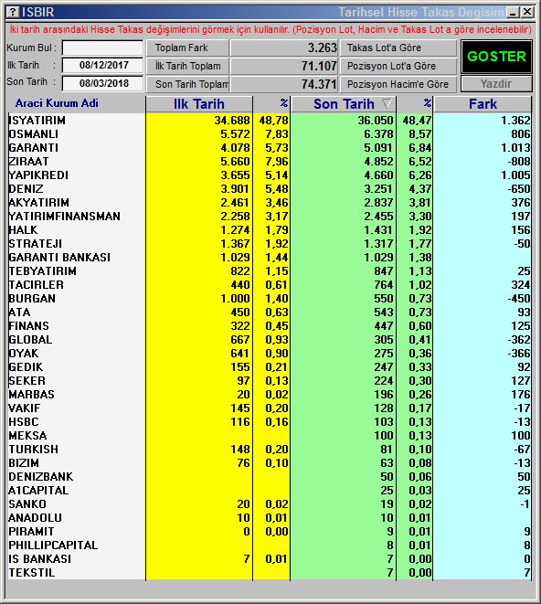Select the SANKO row name
The image size is (541, 604).
[x=27, y=503]
